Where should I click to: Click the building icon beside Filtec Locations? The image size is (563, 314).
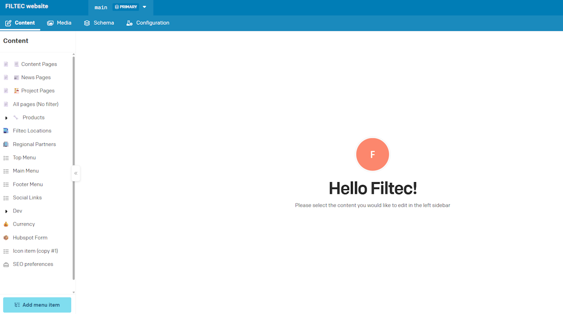(6, 131)
